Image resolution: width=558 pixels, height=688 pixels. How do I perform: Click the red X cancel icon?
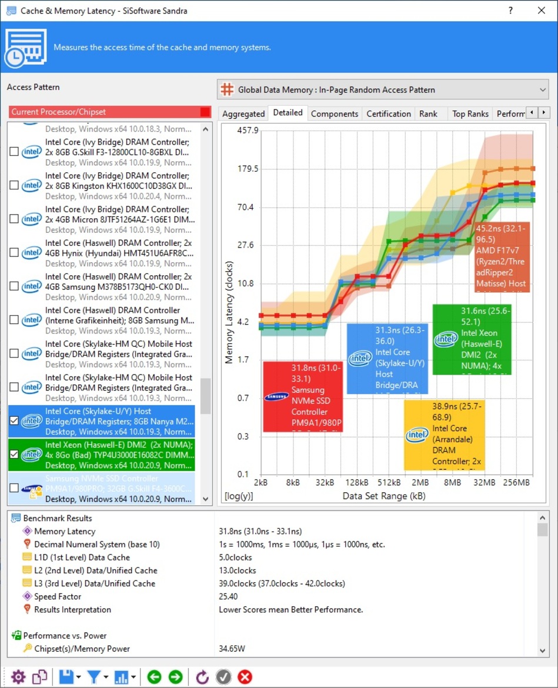coord(245,677)
